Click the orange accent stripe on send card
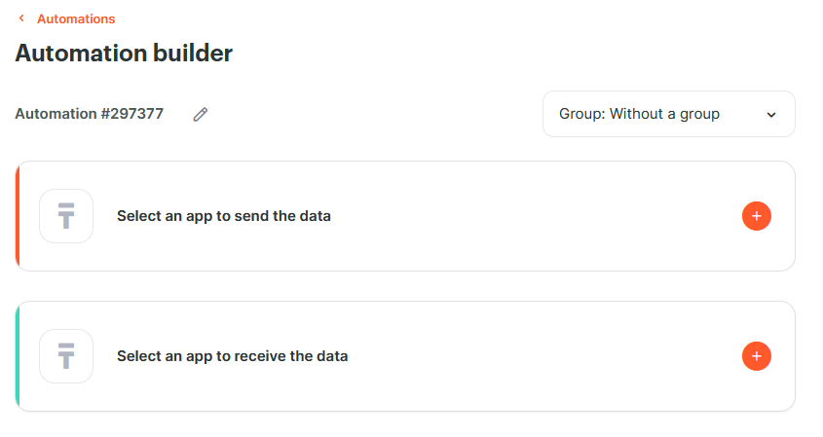This screenshot has width=823, height=437. 18,216
